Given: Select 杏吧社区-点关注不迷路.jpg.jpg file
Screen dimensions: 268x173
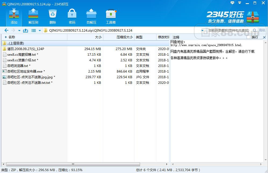Looking at the screenshot, I should (85, 77).
